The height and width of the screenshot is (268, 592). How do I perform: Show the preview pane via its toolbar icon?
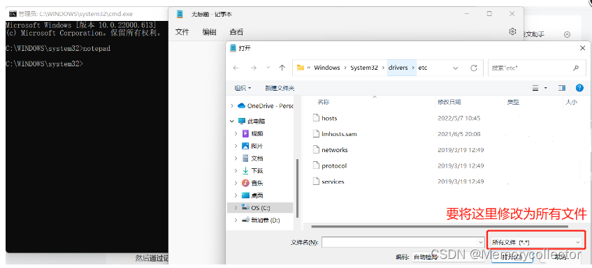(562, 88)
